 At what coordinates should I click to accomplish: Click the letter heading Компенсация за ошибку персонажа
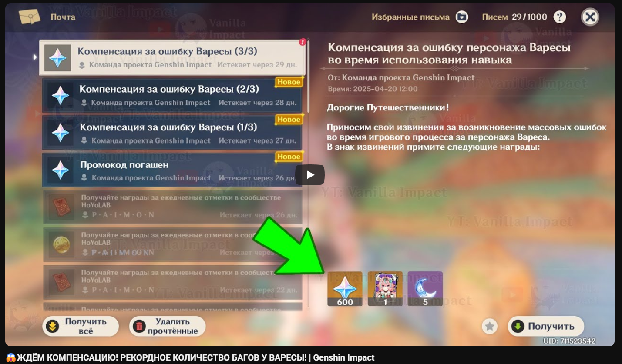pos(449,53)
